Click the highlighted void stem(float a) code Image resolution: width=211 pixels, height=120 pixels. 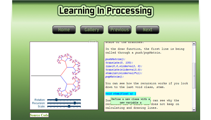121,94
